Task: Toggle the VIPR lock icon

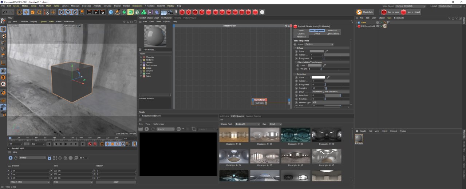Action: click(x=50, y=158)
